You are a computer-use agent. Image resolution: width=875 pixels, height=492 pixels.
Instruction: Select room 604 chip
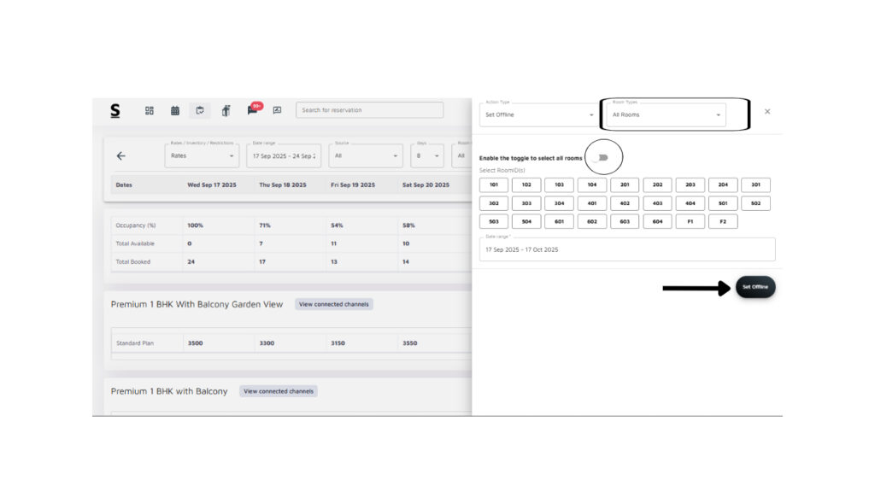coord(657,221)
